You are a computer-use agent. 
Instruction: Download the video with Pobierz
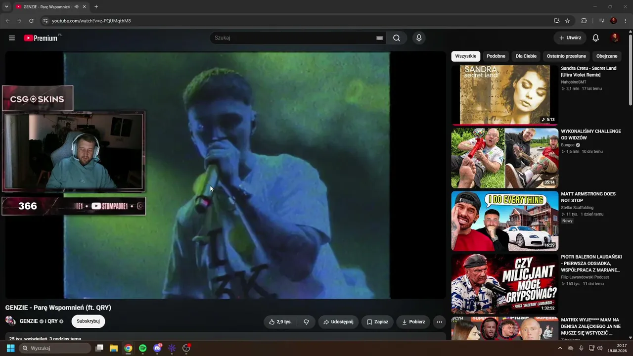click(413, 322)
